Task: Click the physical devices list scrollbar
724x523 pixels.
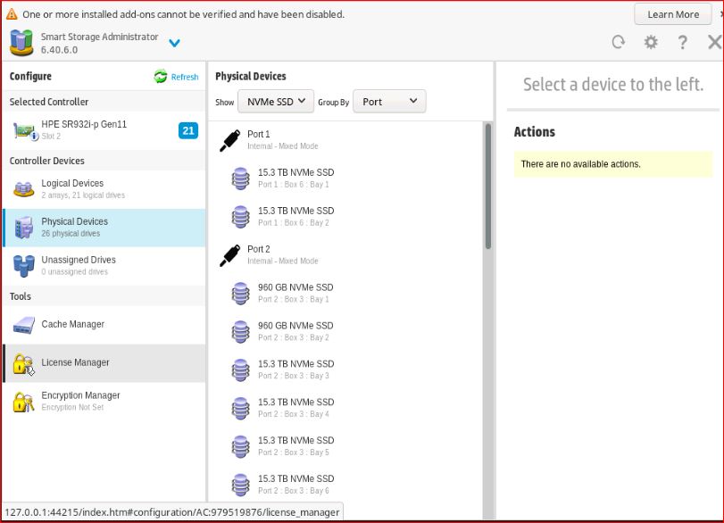Action: point(487,187)
